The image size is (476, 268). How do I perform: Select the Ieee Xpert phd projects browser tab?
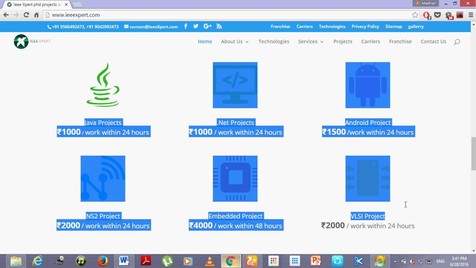point(36,4)
